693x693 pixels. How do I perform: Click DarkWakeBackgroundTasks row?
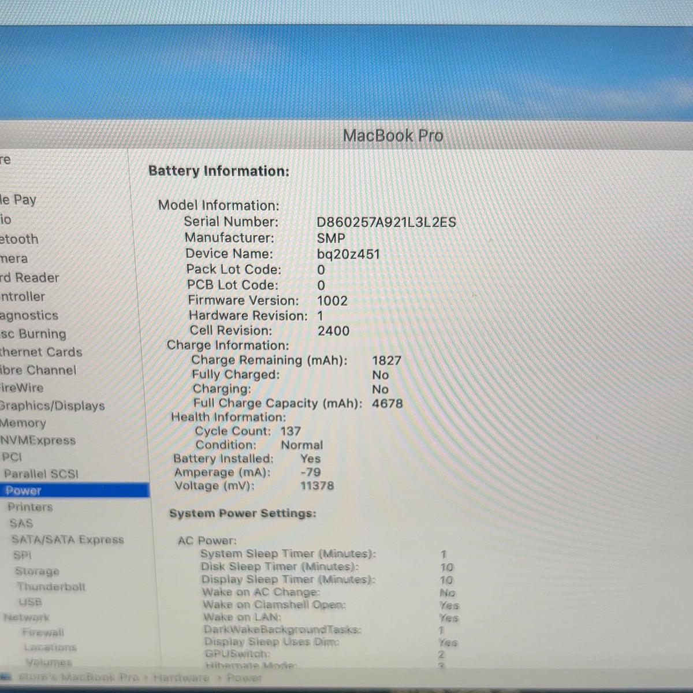pyautogui.click(x=325, y=630)
